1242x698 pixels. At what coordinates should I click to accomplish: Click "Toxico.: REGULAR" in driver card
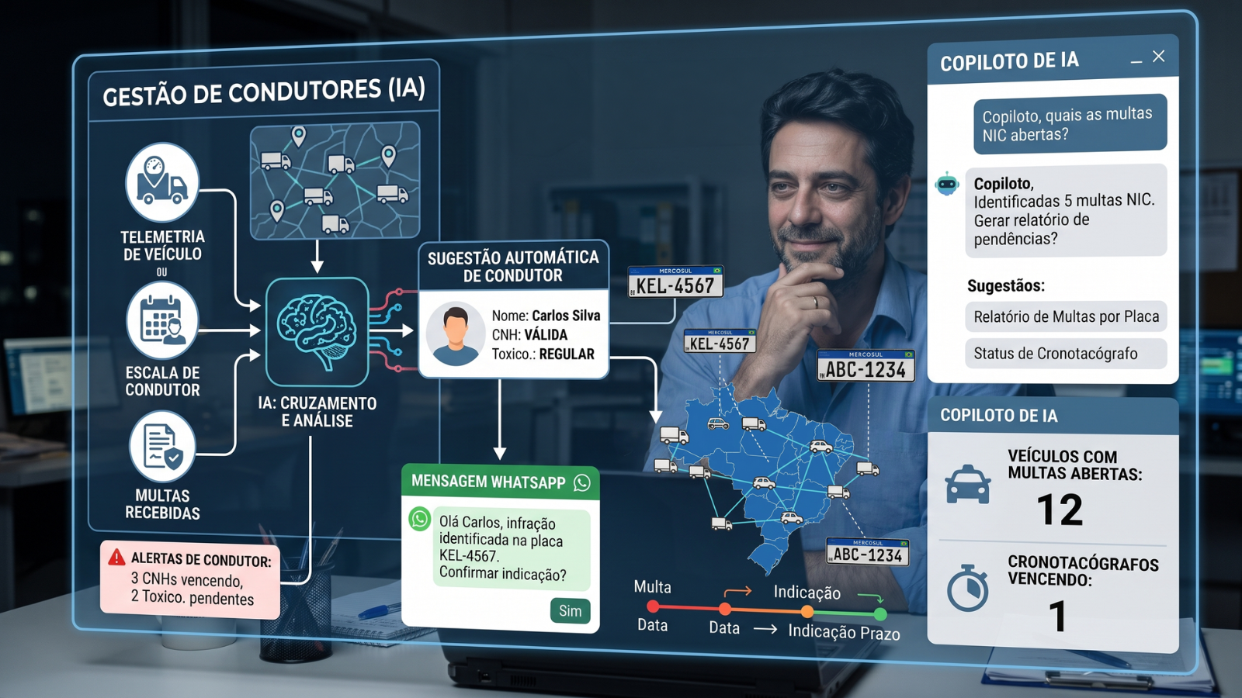coord(543,354)
